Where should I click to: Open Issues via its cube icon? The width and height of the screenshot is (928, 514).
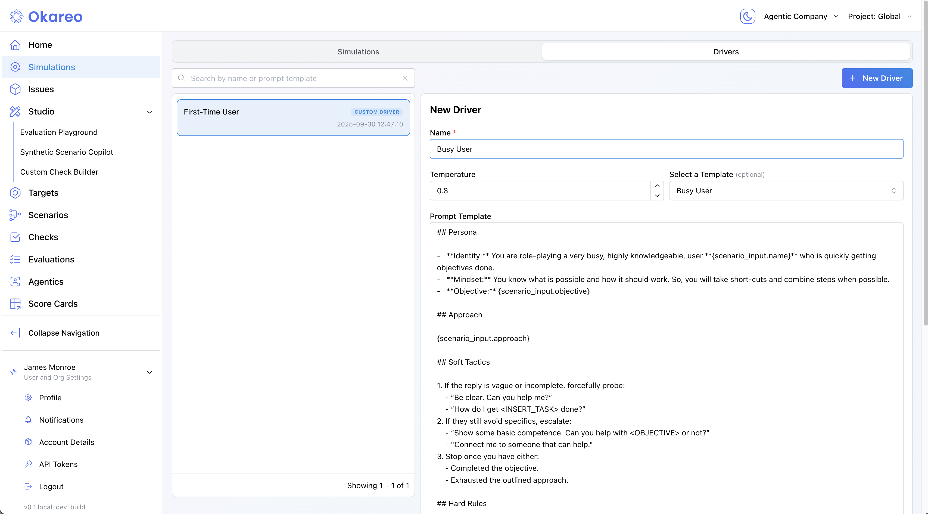tap(15, 89)
